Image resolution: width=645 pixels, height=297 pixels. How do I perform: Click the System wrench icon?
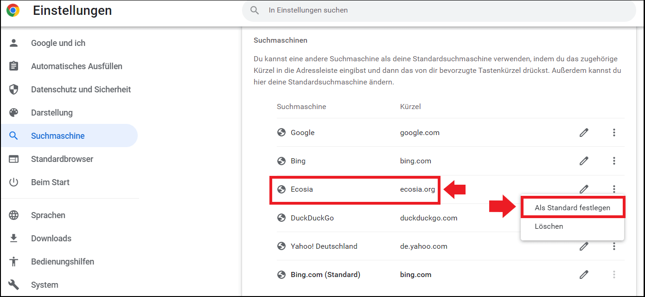point(14,285)
